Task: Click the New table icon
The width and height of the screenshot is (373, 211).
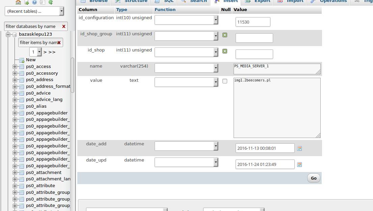Action: [x=22, y=60]
